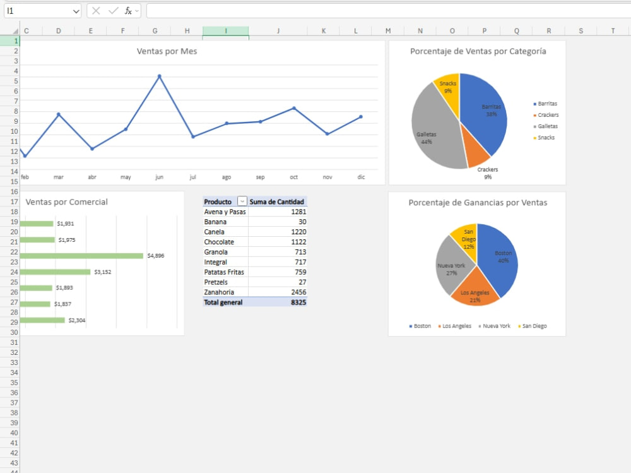The width and height of the screenshot is (631, 473).
Task: Click the San Diego legend entry
Action: click(x=532, y=326)
